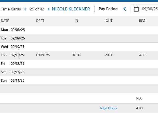The width and height of the screenshot is (158, 113).
Task: Go to previous pay period chevron
Action: [x=125, y=9]
